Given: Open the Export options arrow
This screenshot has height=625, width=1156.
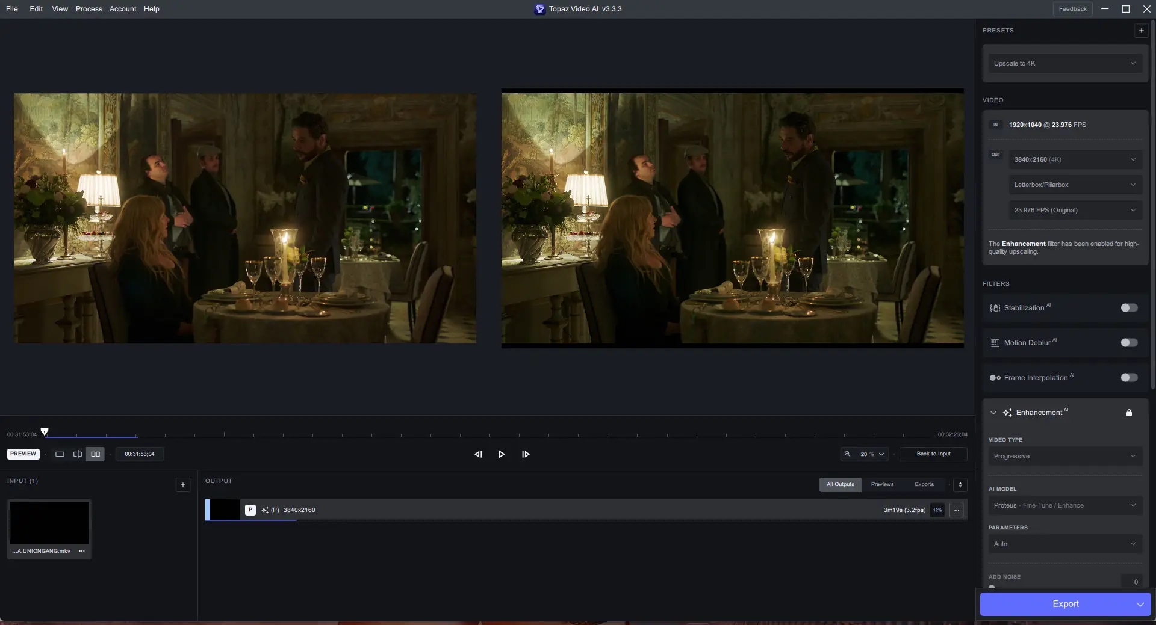Looking at the screenshot, I should 1140,605.
